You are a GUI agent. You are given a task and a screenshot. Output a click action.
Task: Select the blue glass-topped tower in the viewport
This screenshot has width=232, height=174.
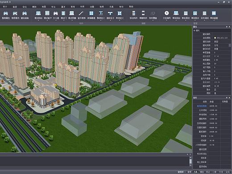135,50
